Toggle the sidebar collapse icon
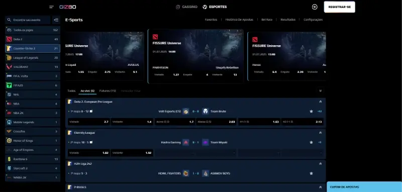Image resolution: width=402 pixels, height=192 pixels. [x=56, y=20]
